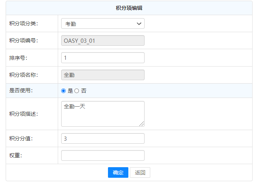262x191 pixels.
Task: Click the 积分项分类 label
Action: 23,24
